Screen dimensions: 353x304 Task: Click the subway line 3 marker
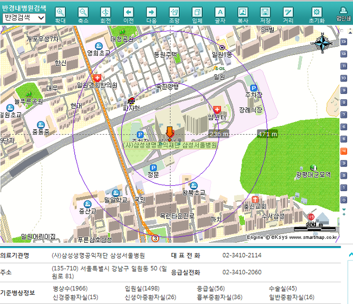tap(155, 238)
